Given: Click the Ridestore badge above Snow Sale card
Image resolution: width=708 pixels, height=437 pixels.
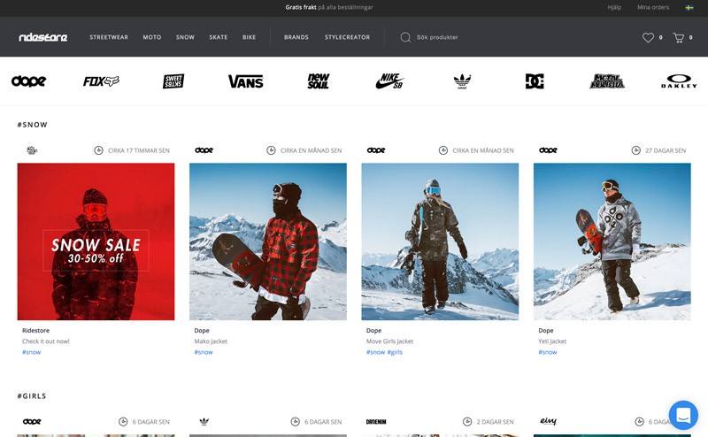Looking at the screenshot, I should [32, 150].
